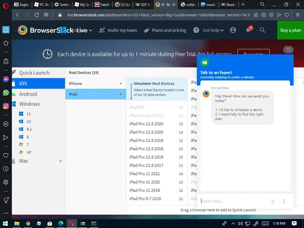Open the Opera bookmarks star sidebar icon
304x228 pixels.
6,43
